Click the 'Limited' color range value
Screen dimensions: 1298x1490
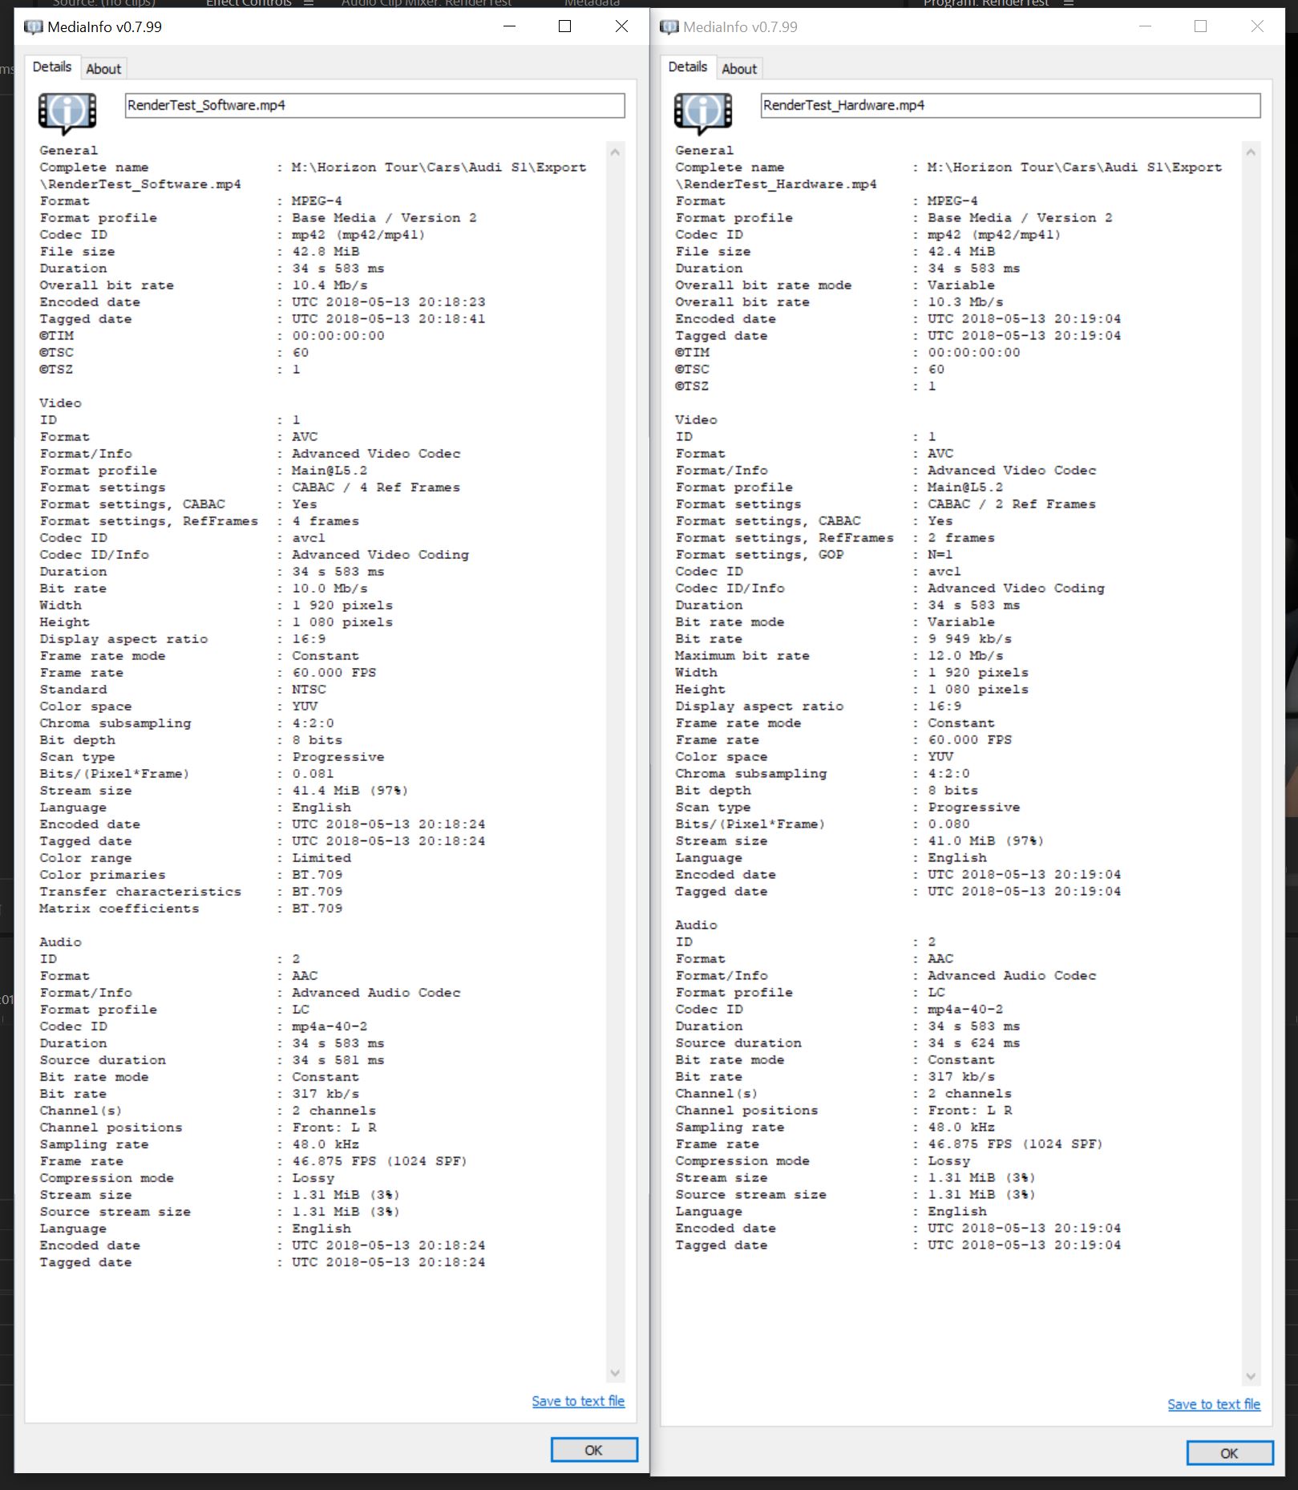tap(321, 858)
